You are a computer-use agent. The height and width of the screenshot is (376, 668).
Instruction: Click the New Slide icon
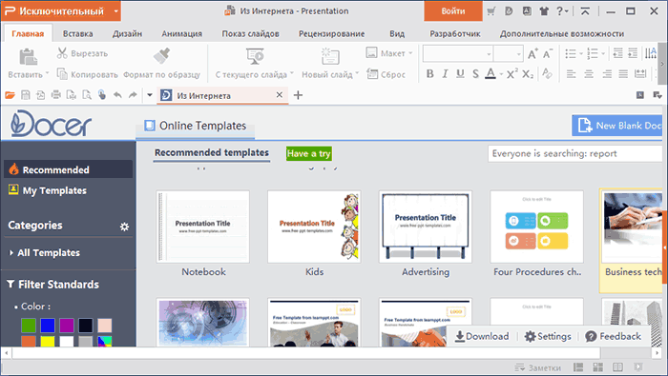click(x=330, y=56)
